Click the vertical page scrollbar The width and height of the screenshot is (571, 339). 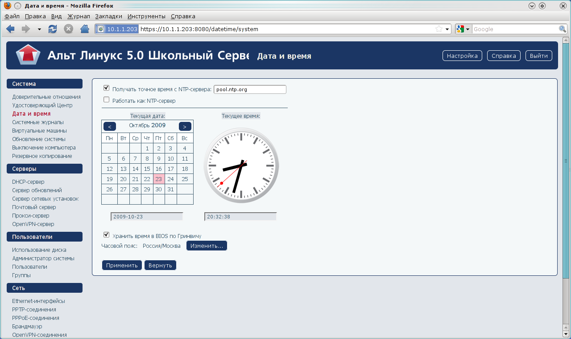click(x=567, y=160)
